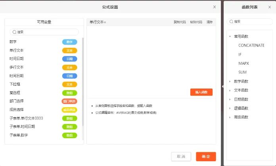Image resolution: width=276 pixels, height=166 pixels.
Task: Click the search icon in 可用变量 panel
Action: pyautogui.click(x=14, y=32)
